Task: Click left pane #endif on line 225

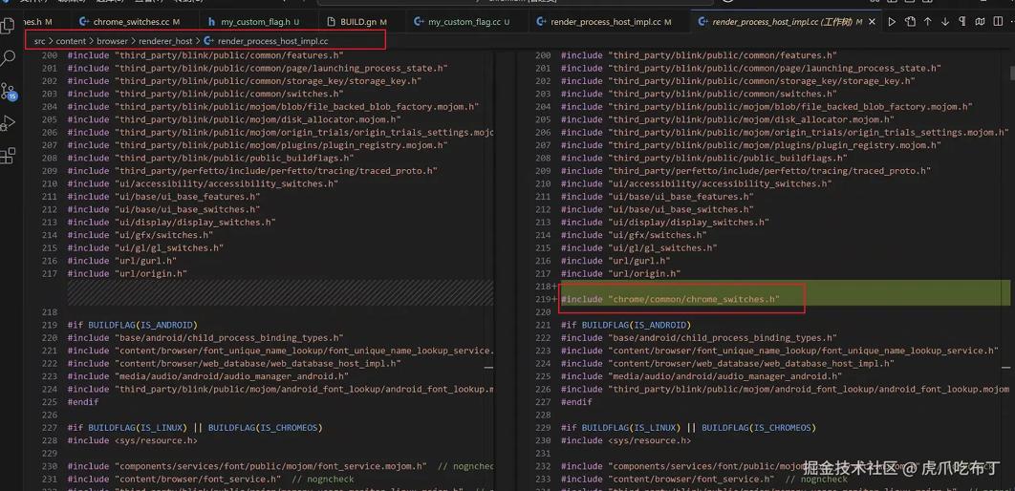Action: pyautogui.click(x=83, y=402)
